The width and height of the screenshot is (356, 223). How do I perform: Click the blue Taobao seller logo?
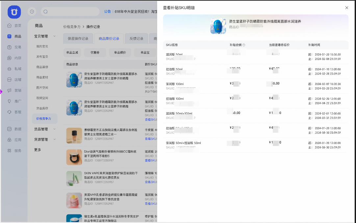point(14,12)
